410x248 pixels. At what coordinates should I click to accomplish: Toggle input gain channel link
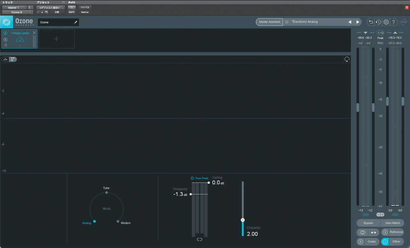(366, 214)
